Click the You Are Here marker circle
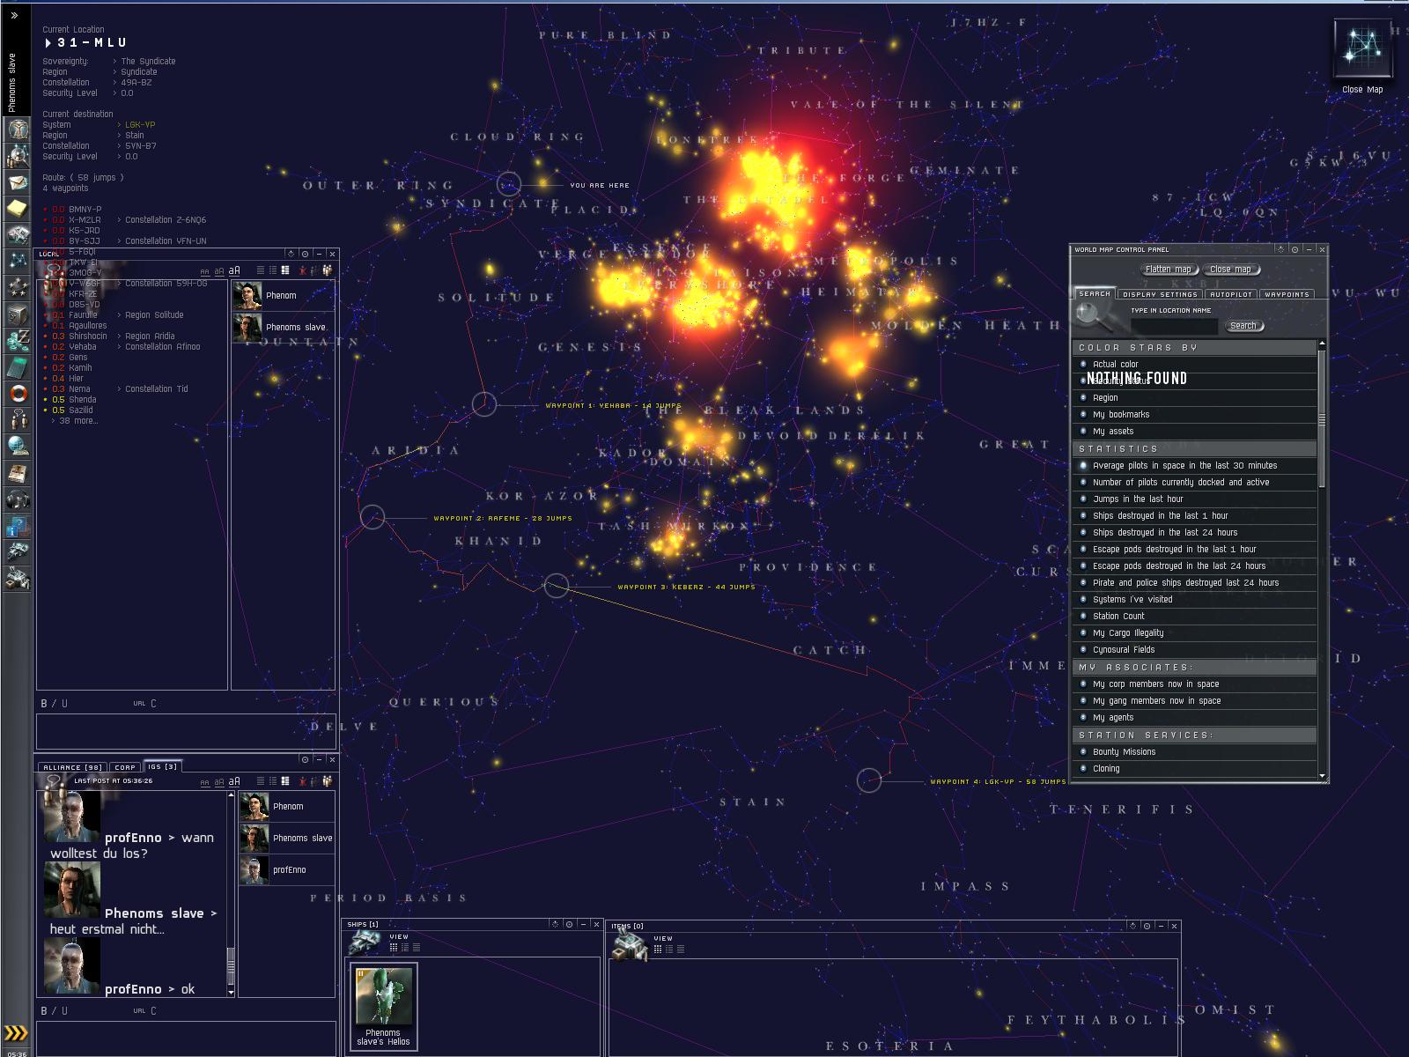The image size is (1409, 1057). (509, 184)
